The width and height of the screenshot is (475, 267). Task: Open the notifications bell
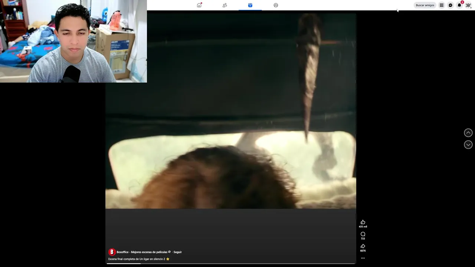click(x=459, y=5)
